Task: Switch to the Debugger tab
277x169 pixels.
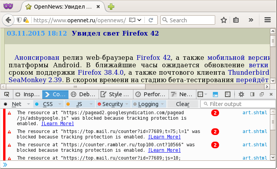Action: coord(83,94)
